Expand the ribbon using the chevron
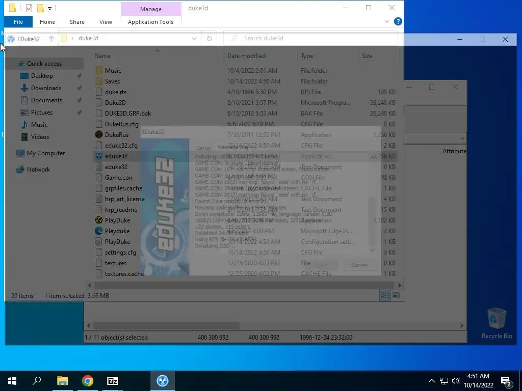 (x=387, y=21)
